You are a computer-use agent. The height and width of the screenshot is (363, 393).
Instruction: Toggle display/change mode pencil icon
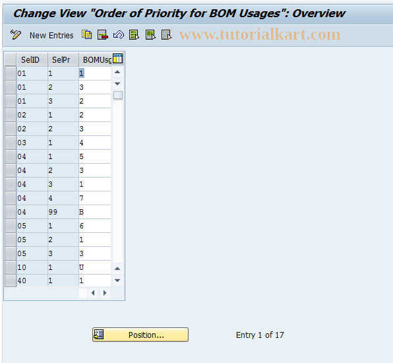[x=16, y=35]
